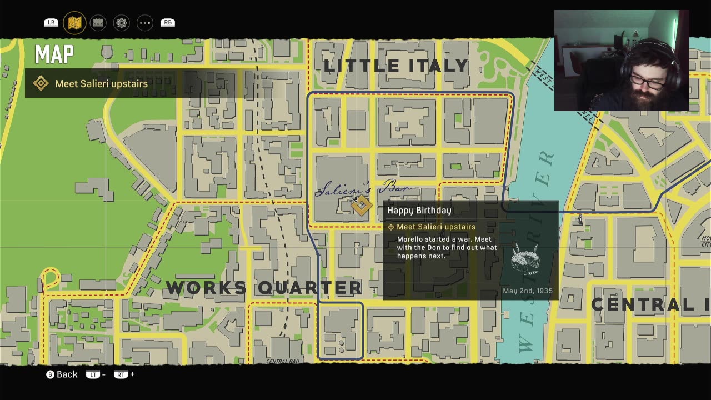711x400 pixels.
Task: Open the briefcase collectibles tab
Action: pos(98,23)
